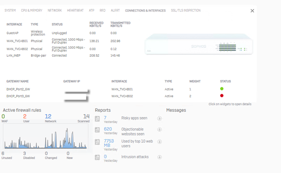Open the firewall rules activity graph
This screenshot has width=281, height=173.
click(45, 136)
